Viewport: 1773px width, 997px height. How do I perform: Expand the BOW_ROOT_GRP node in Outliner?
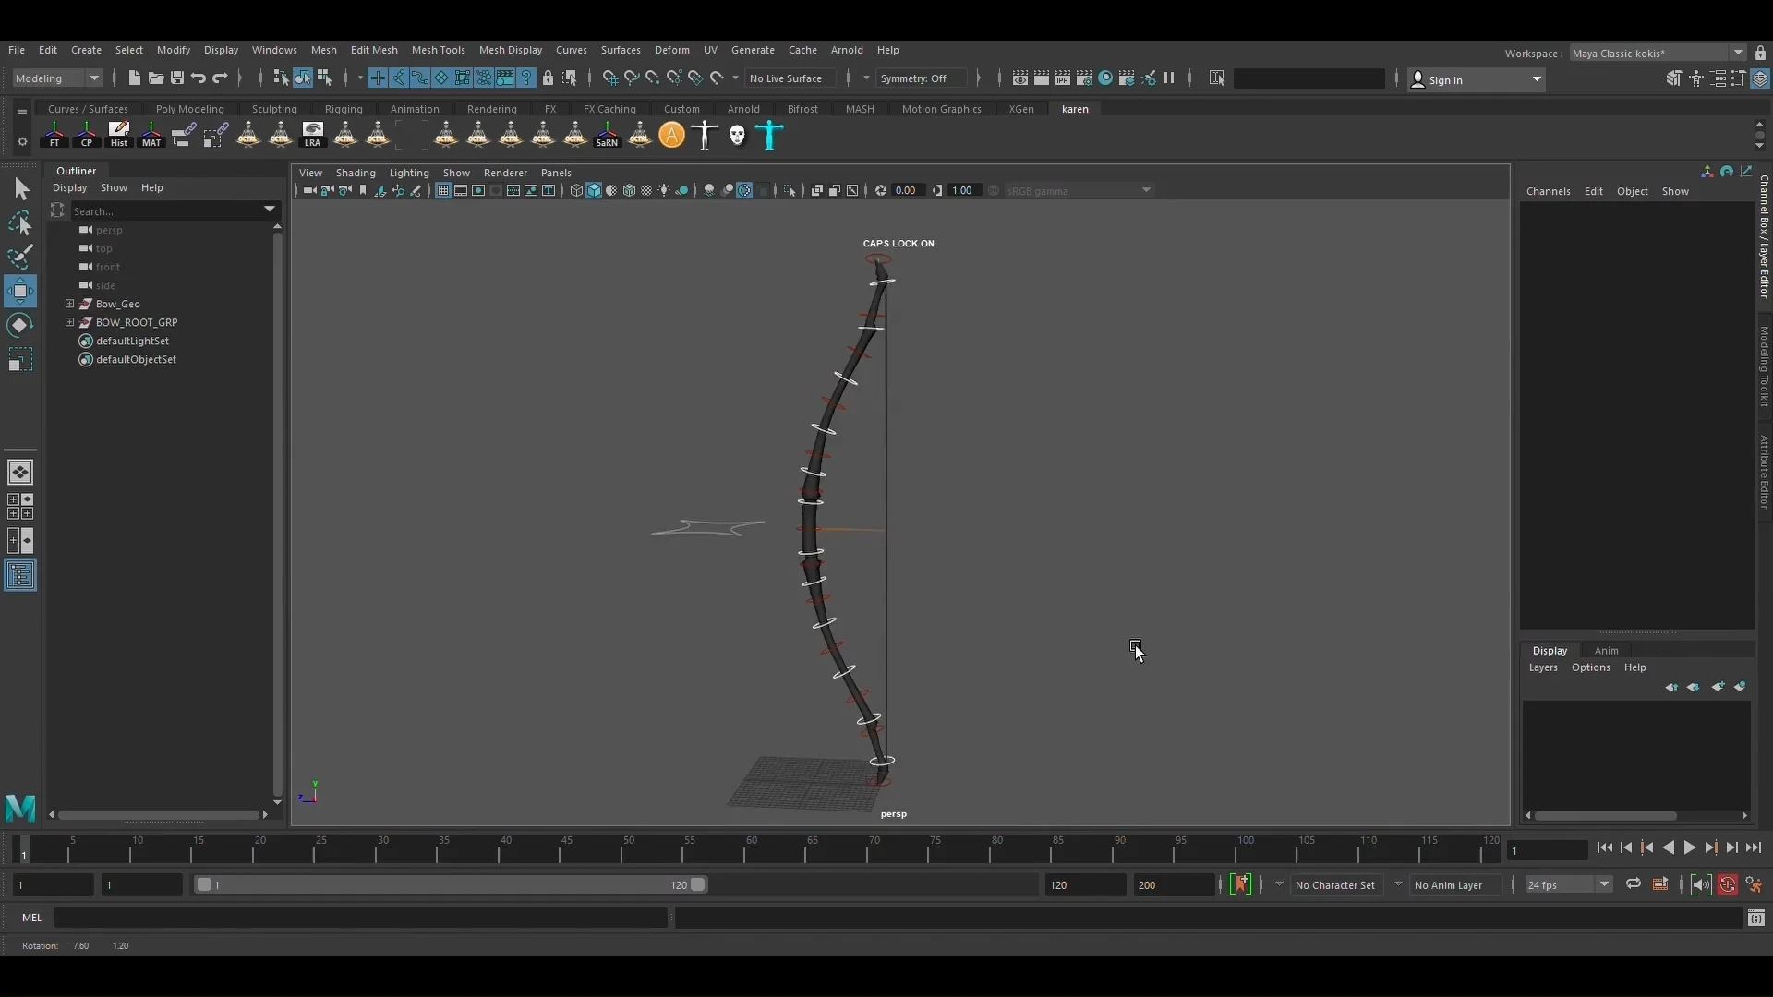pyautogui.click(x=69, y=322)
